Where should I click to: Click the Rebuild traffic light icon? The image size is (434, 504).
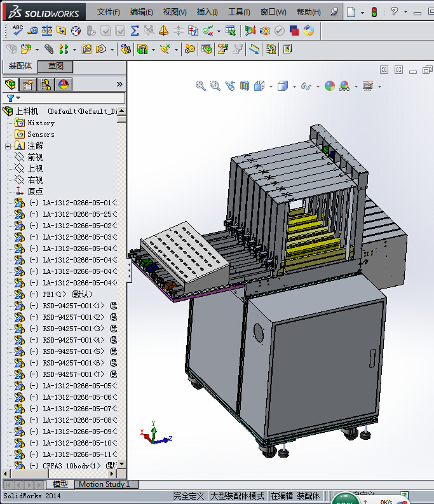374,12
